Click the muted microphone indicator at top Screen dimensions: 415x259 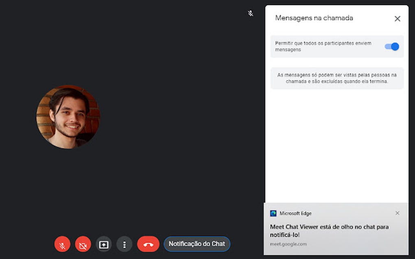pos(250,13)
